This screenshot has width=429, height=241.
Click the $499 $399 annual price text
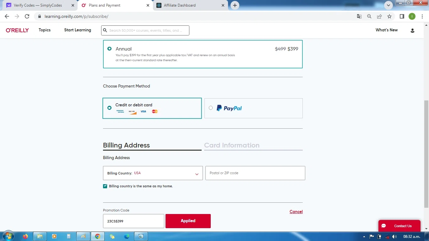pos(286,49)
